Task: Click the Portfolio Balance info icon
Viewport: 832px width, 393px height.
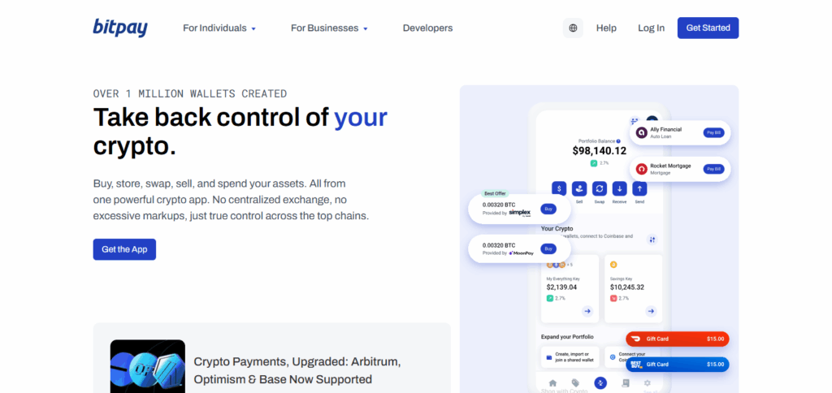Action: (618, 141)
